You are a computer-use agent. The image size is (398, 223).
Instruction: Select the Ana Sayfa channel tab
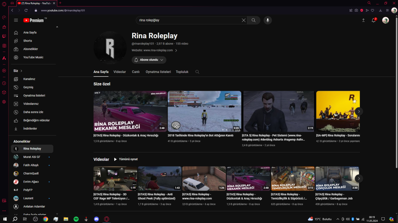(x=101, y=72)
